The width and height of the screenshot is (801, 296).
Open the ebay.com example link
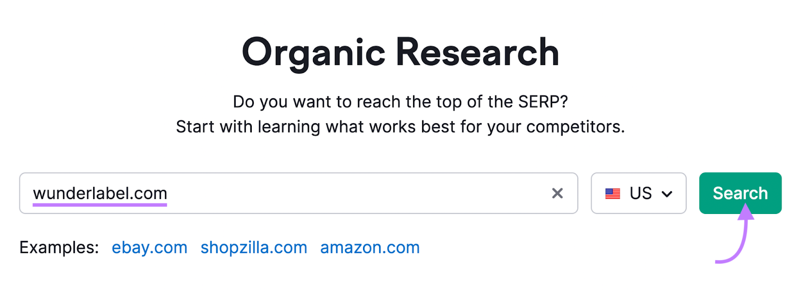(150, 247)
